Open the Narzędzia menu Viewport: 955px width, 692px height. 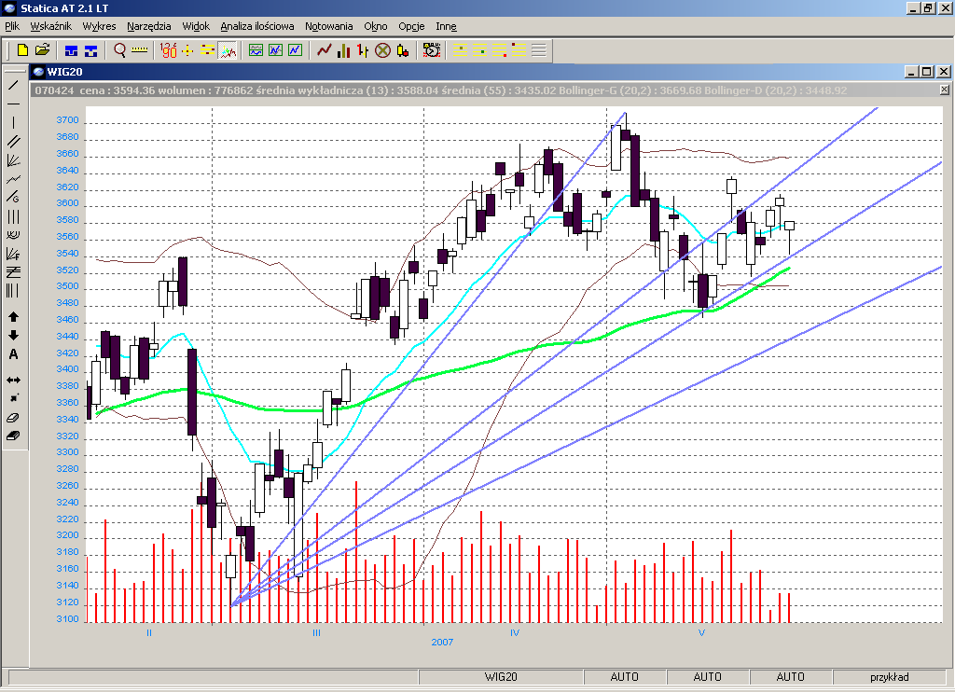[x=149, y=26]
